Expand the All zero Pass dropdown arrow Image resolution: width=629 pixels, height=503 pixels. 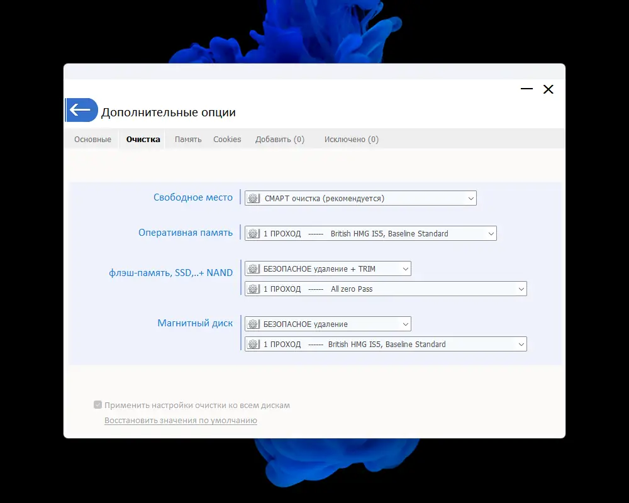[521, 289]
